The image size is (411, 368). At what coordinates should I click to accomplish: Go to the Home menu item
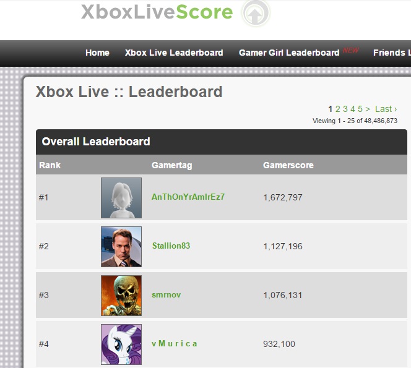[97, 53]
